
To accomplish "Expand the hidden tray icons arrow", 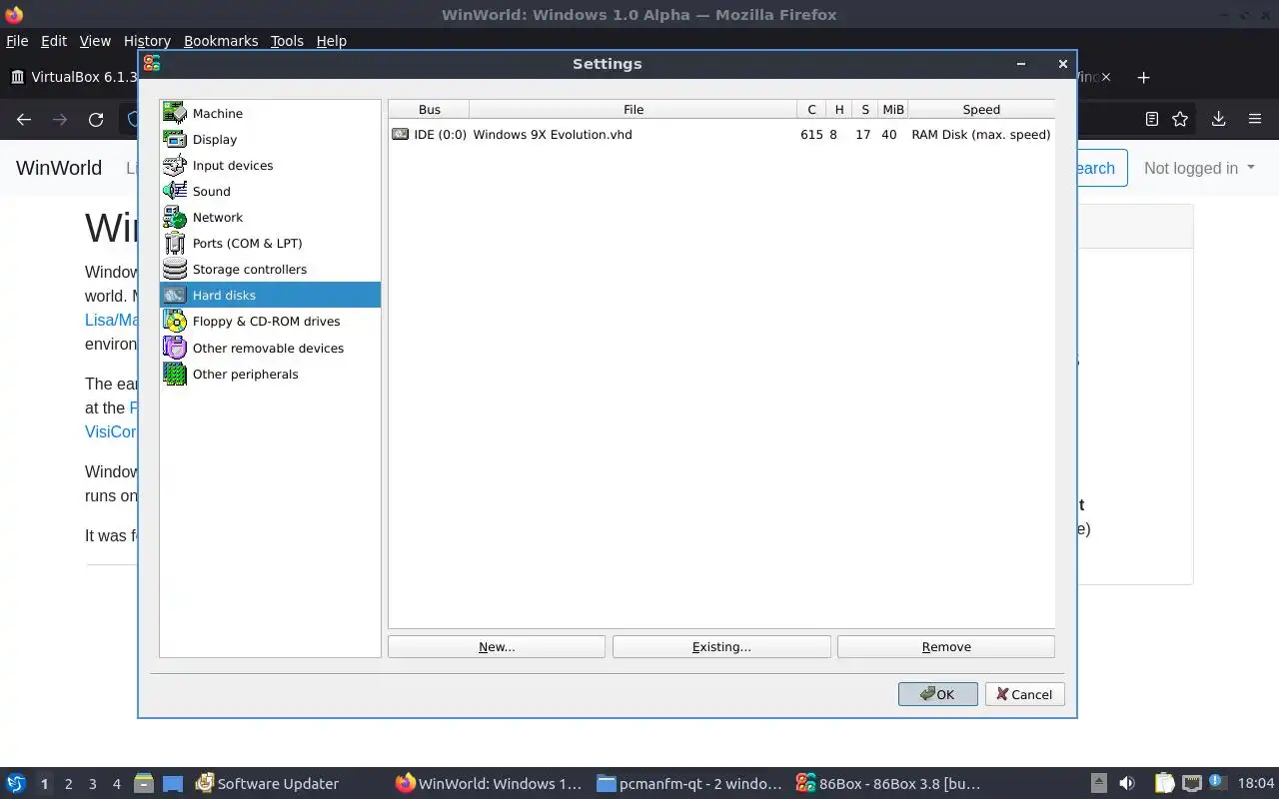I will 1098,783.
